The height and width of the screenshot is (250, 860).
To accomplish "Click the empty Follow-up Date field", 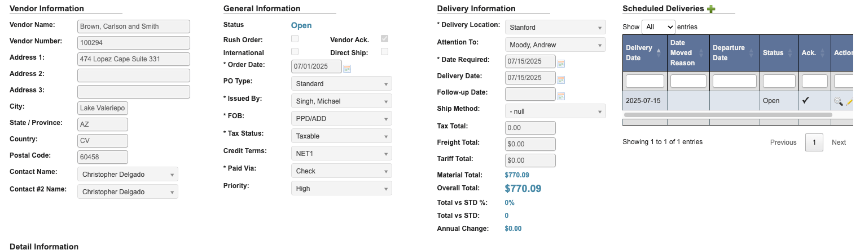I will pyautogui.click(x=530, y=94).
